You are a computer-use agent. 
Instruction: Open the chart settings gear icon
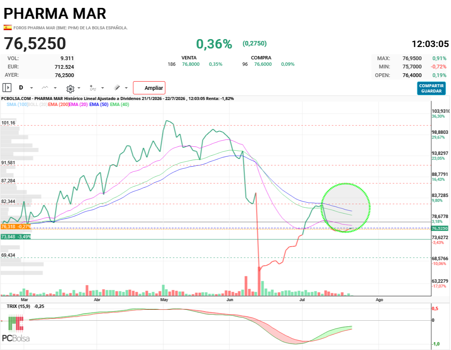click(70, 89)
